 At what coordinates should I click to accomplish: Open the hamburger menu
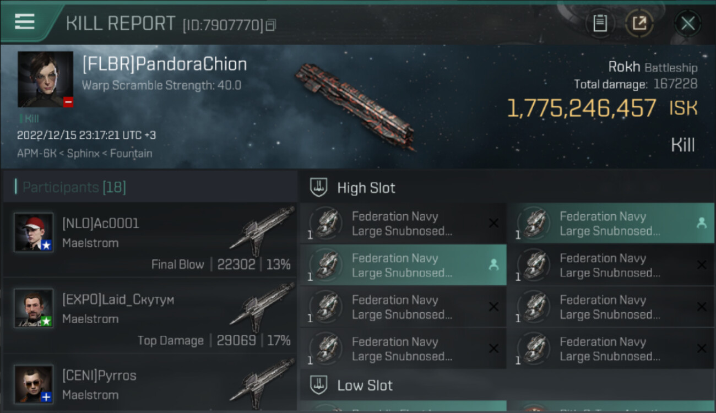click(x=25, y=22)
